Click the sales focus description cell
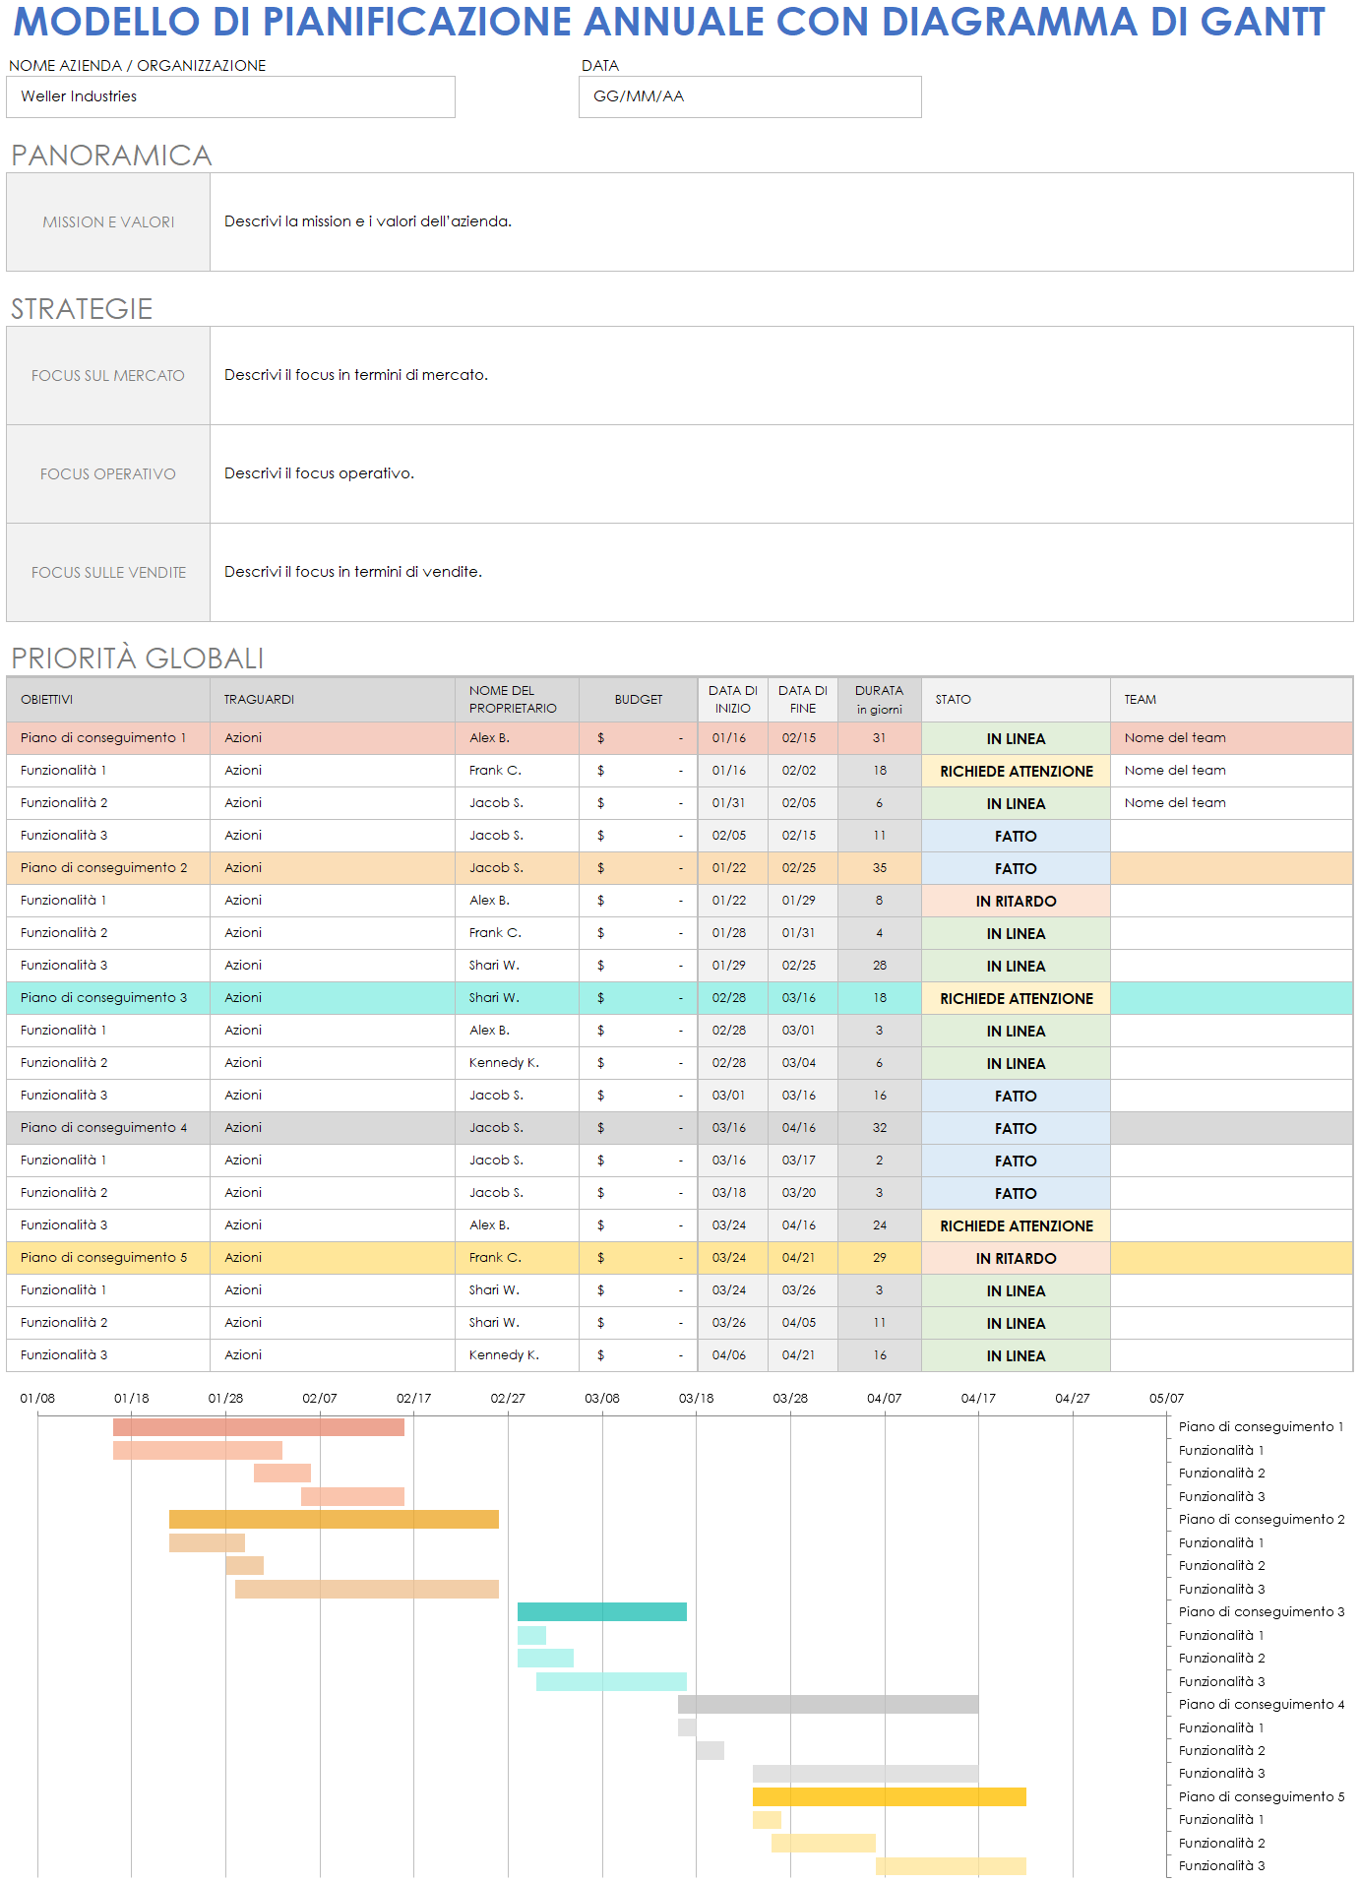Image resolution: width=1360 pixels, height=1883 pixels. (781, 572)
